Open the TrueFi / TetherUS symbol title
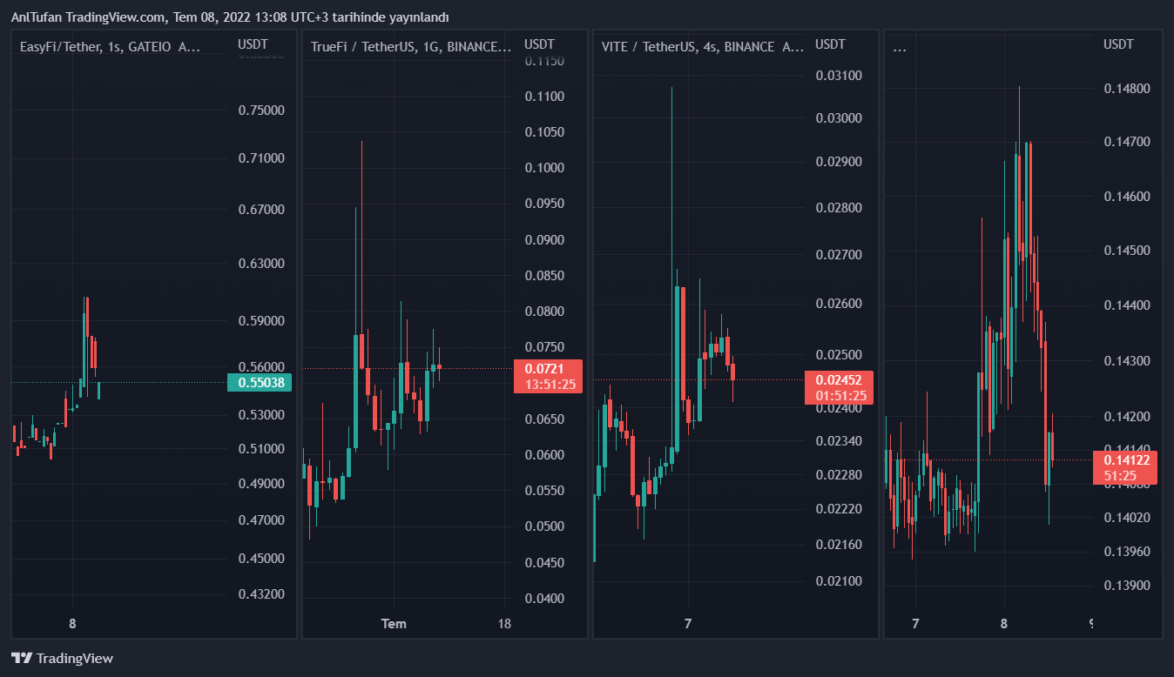This screenshot has height=677, width=1174. tap(410, 47)
